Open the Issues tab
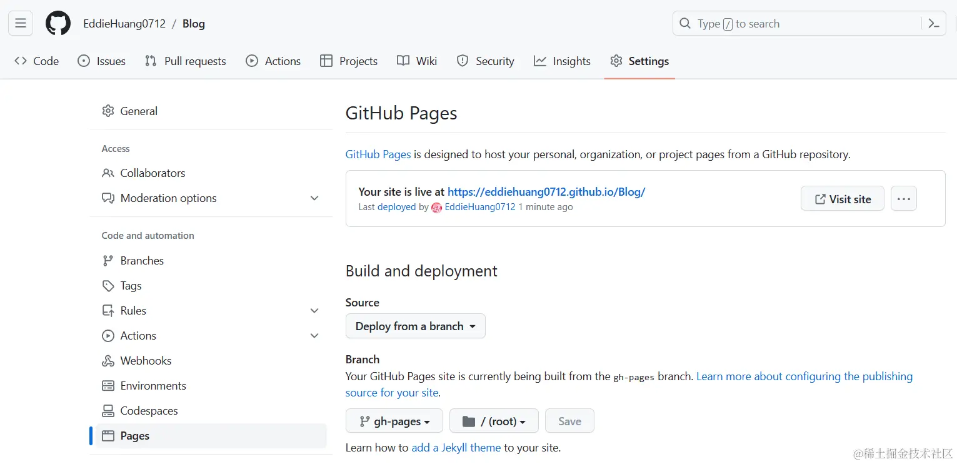Screen dimensions: 957x464 tap(102, 61)
